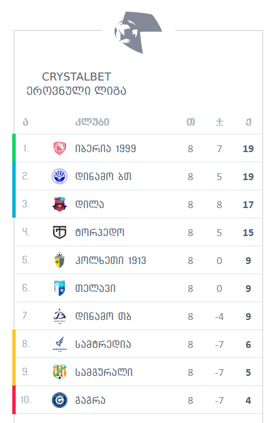Click the დილა club crest
Image resolution: width=276 pixels, height=423 pixels.
click(x=59, y=204)
